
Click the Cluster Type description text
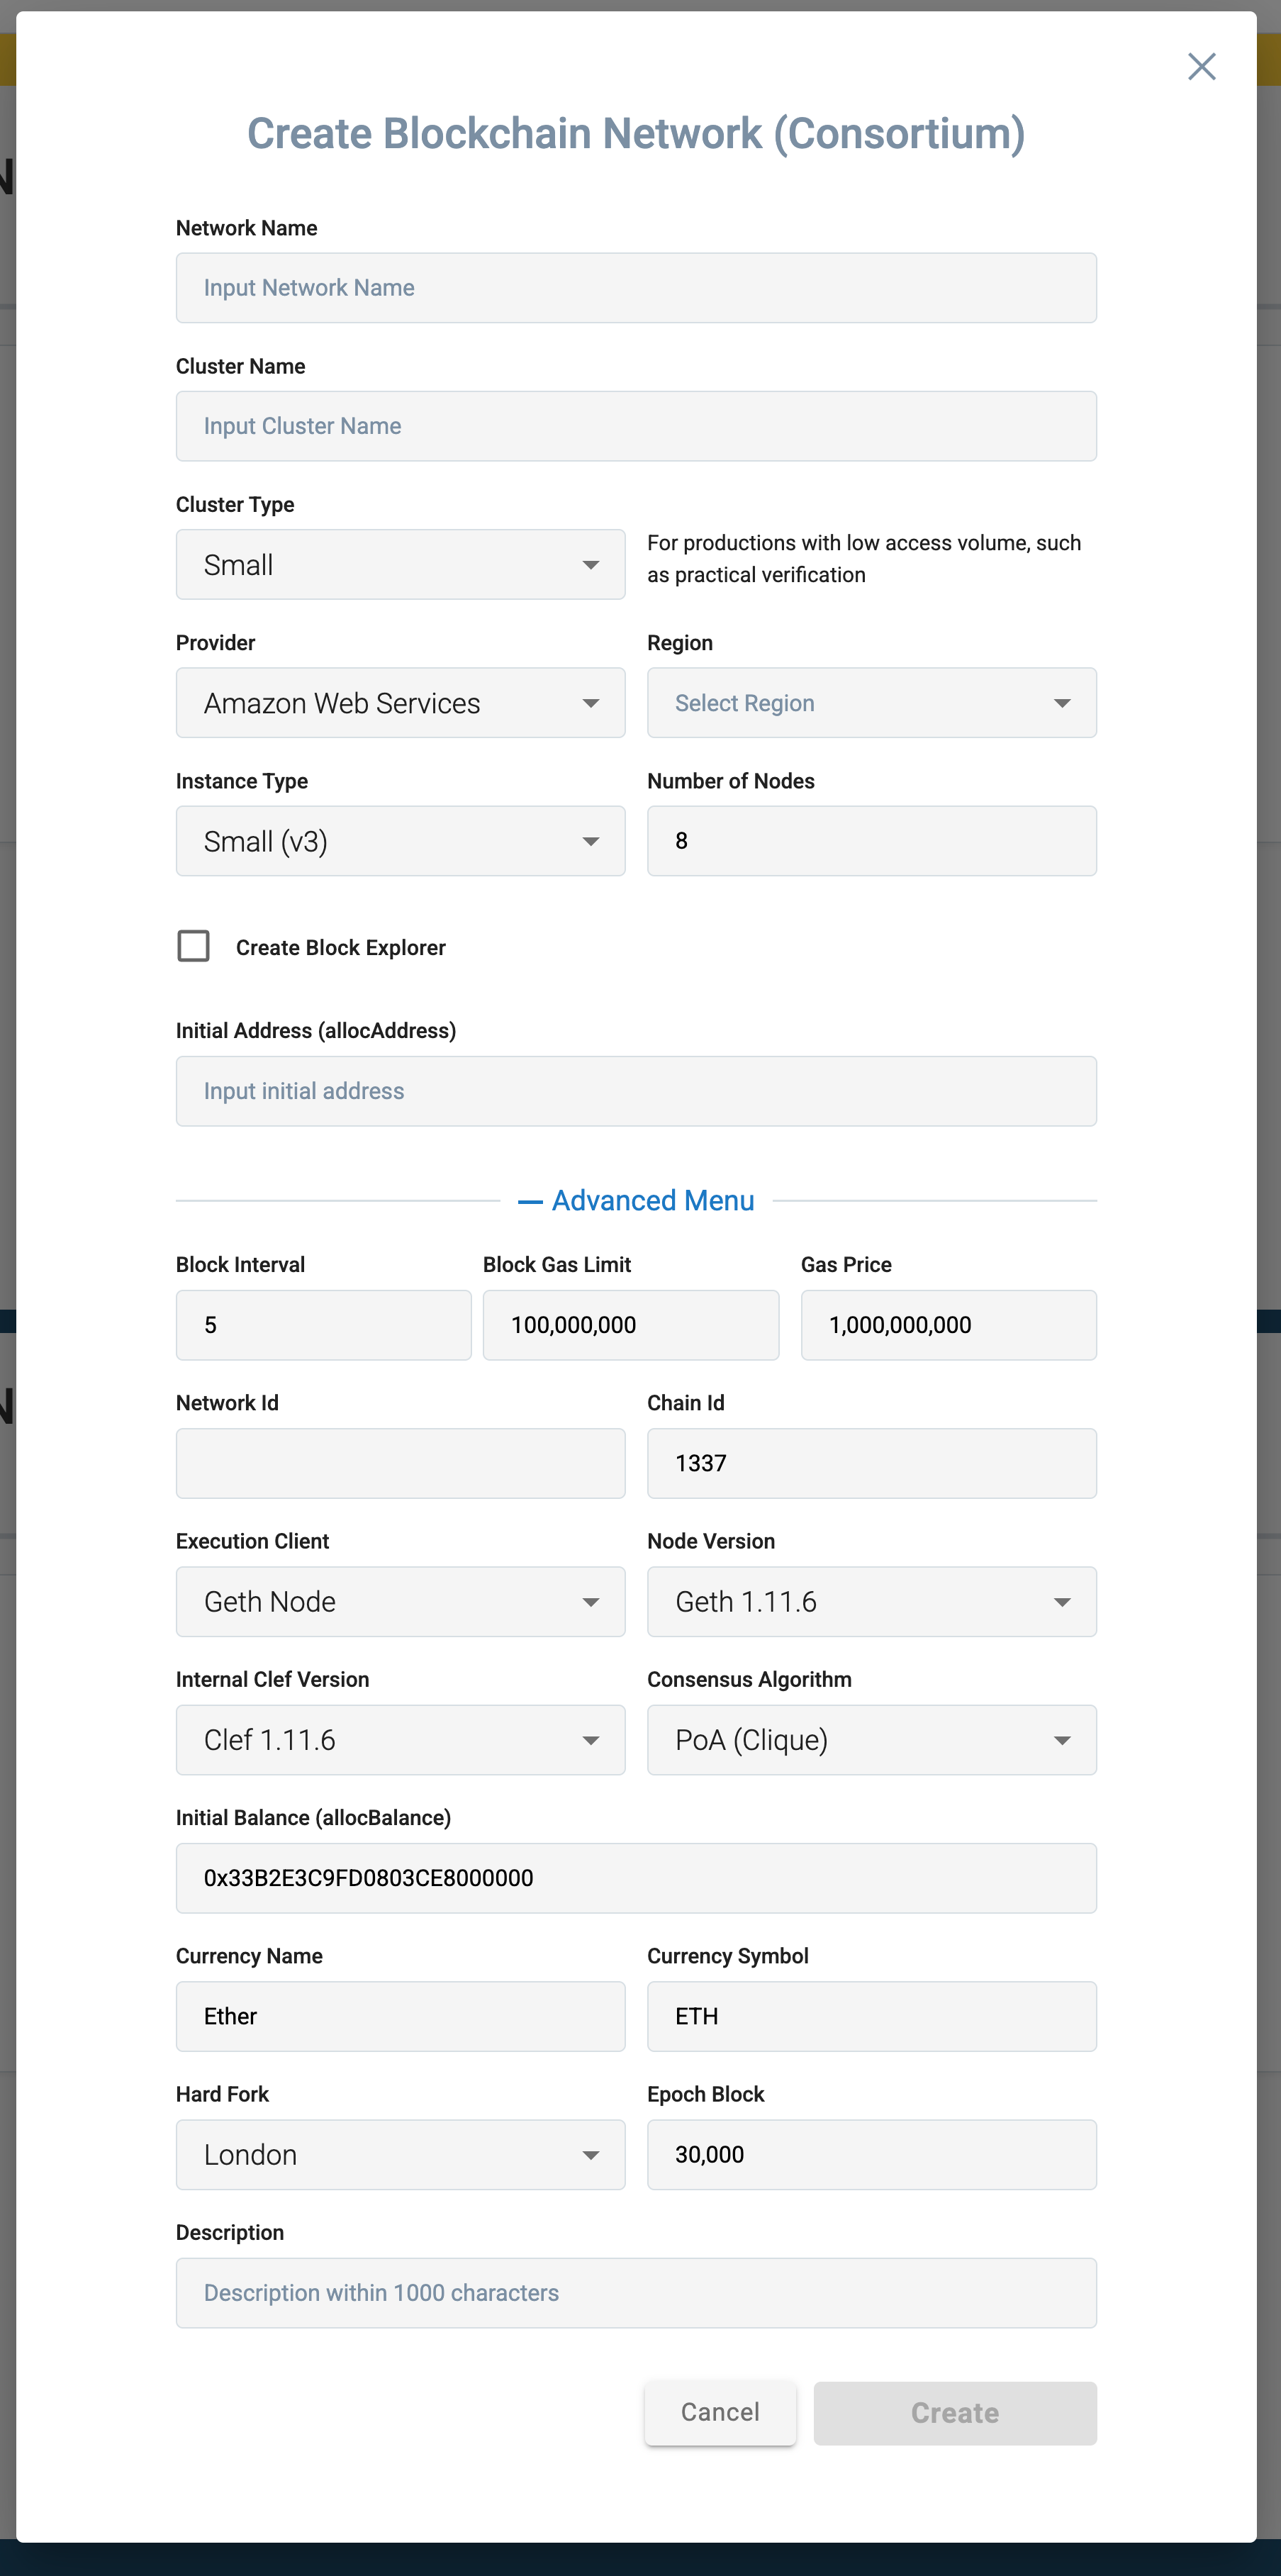[x=864, y=559]
